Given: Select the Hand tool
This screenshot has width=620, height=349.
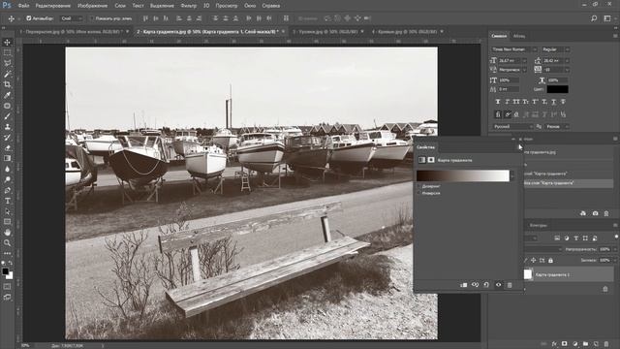Looking at the screenshot, I should 7,233.
